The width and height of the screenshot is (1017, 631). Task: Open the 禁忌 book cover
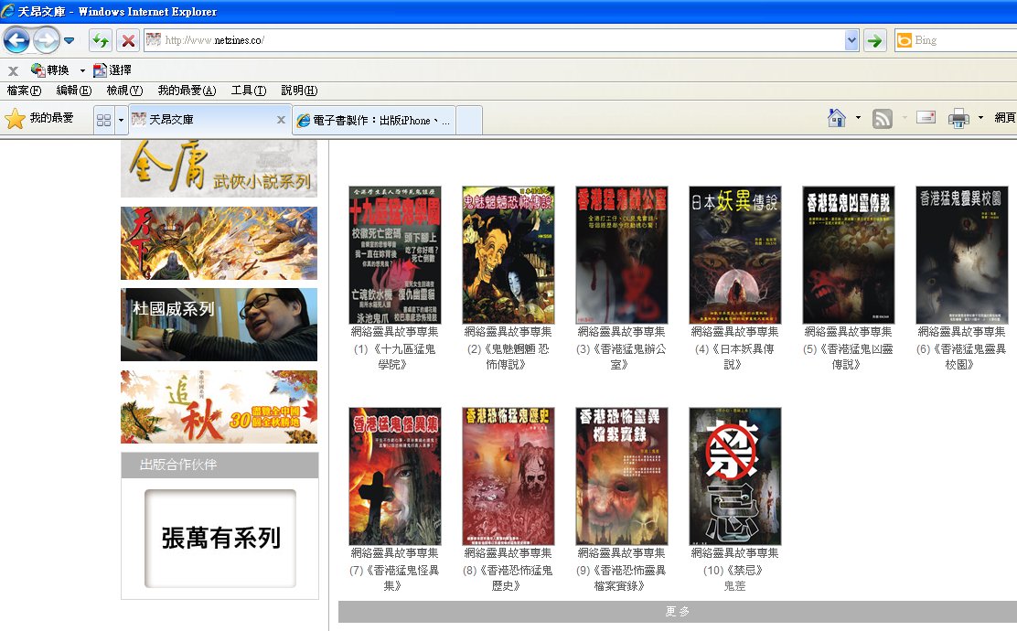[735, 476]
